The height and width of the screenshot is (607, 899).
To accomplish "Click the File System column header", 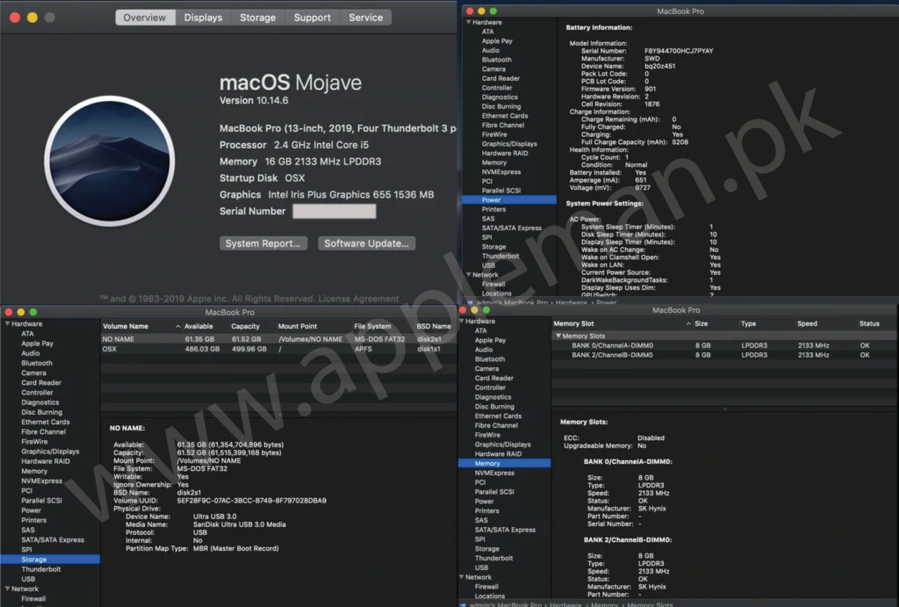I will click(x=383, y=326).
